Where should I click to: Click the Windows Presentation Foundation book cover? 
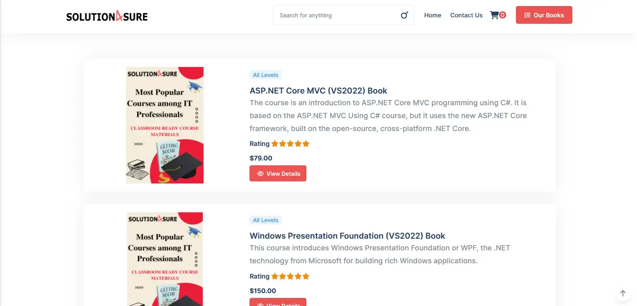[x=165, y=259]
